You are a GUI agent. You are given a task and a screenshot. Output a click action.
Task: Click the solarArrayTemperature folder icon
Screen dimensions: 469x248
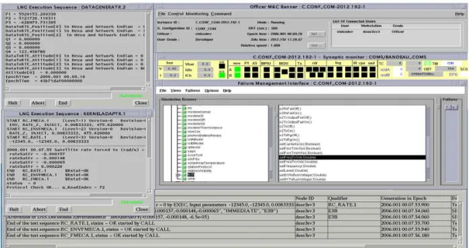coord(184,163)
